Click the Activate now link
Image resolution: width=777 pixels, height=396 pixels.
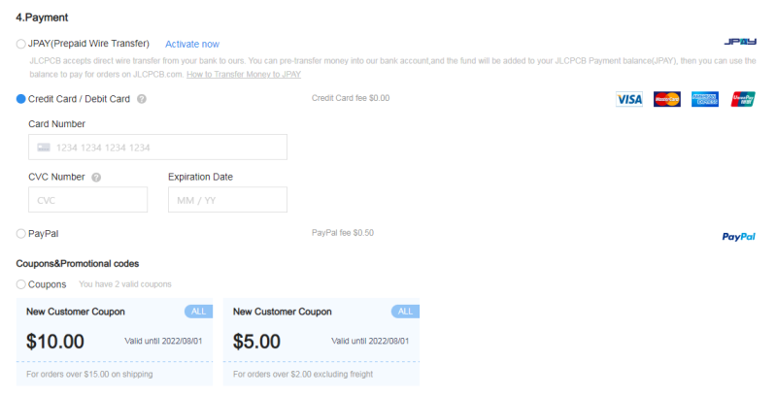tap(192, 44)
